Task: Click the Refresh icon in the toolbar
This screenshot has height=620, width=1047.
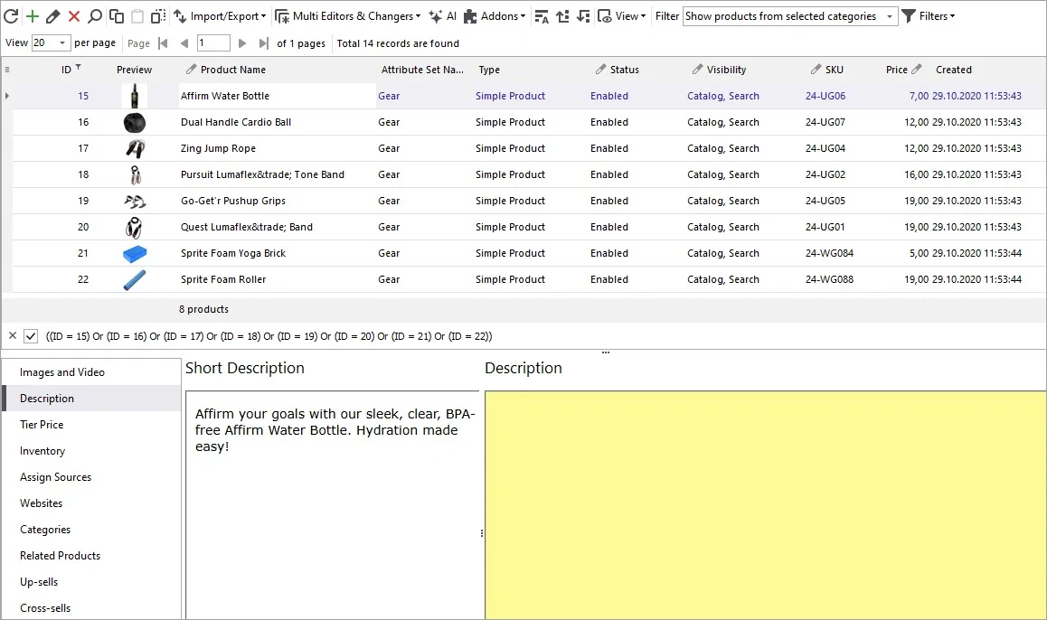Action: (x=11, y=16)
